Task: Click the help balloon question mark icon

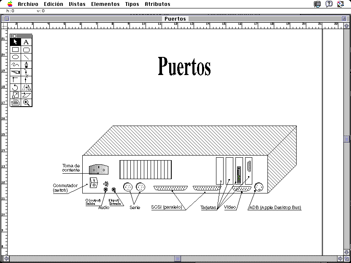Action: [x=329, y=4]
